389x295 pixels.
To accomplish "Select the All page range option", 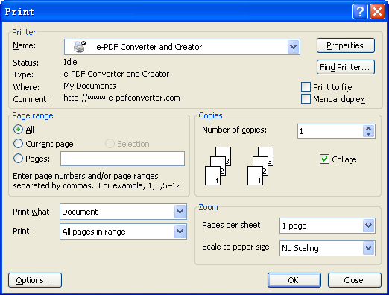I will click(x=18, y=130).
